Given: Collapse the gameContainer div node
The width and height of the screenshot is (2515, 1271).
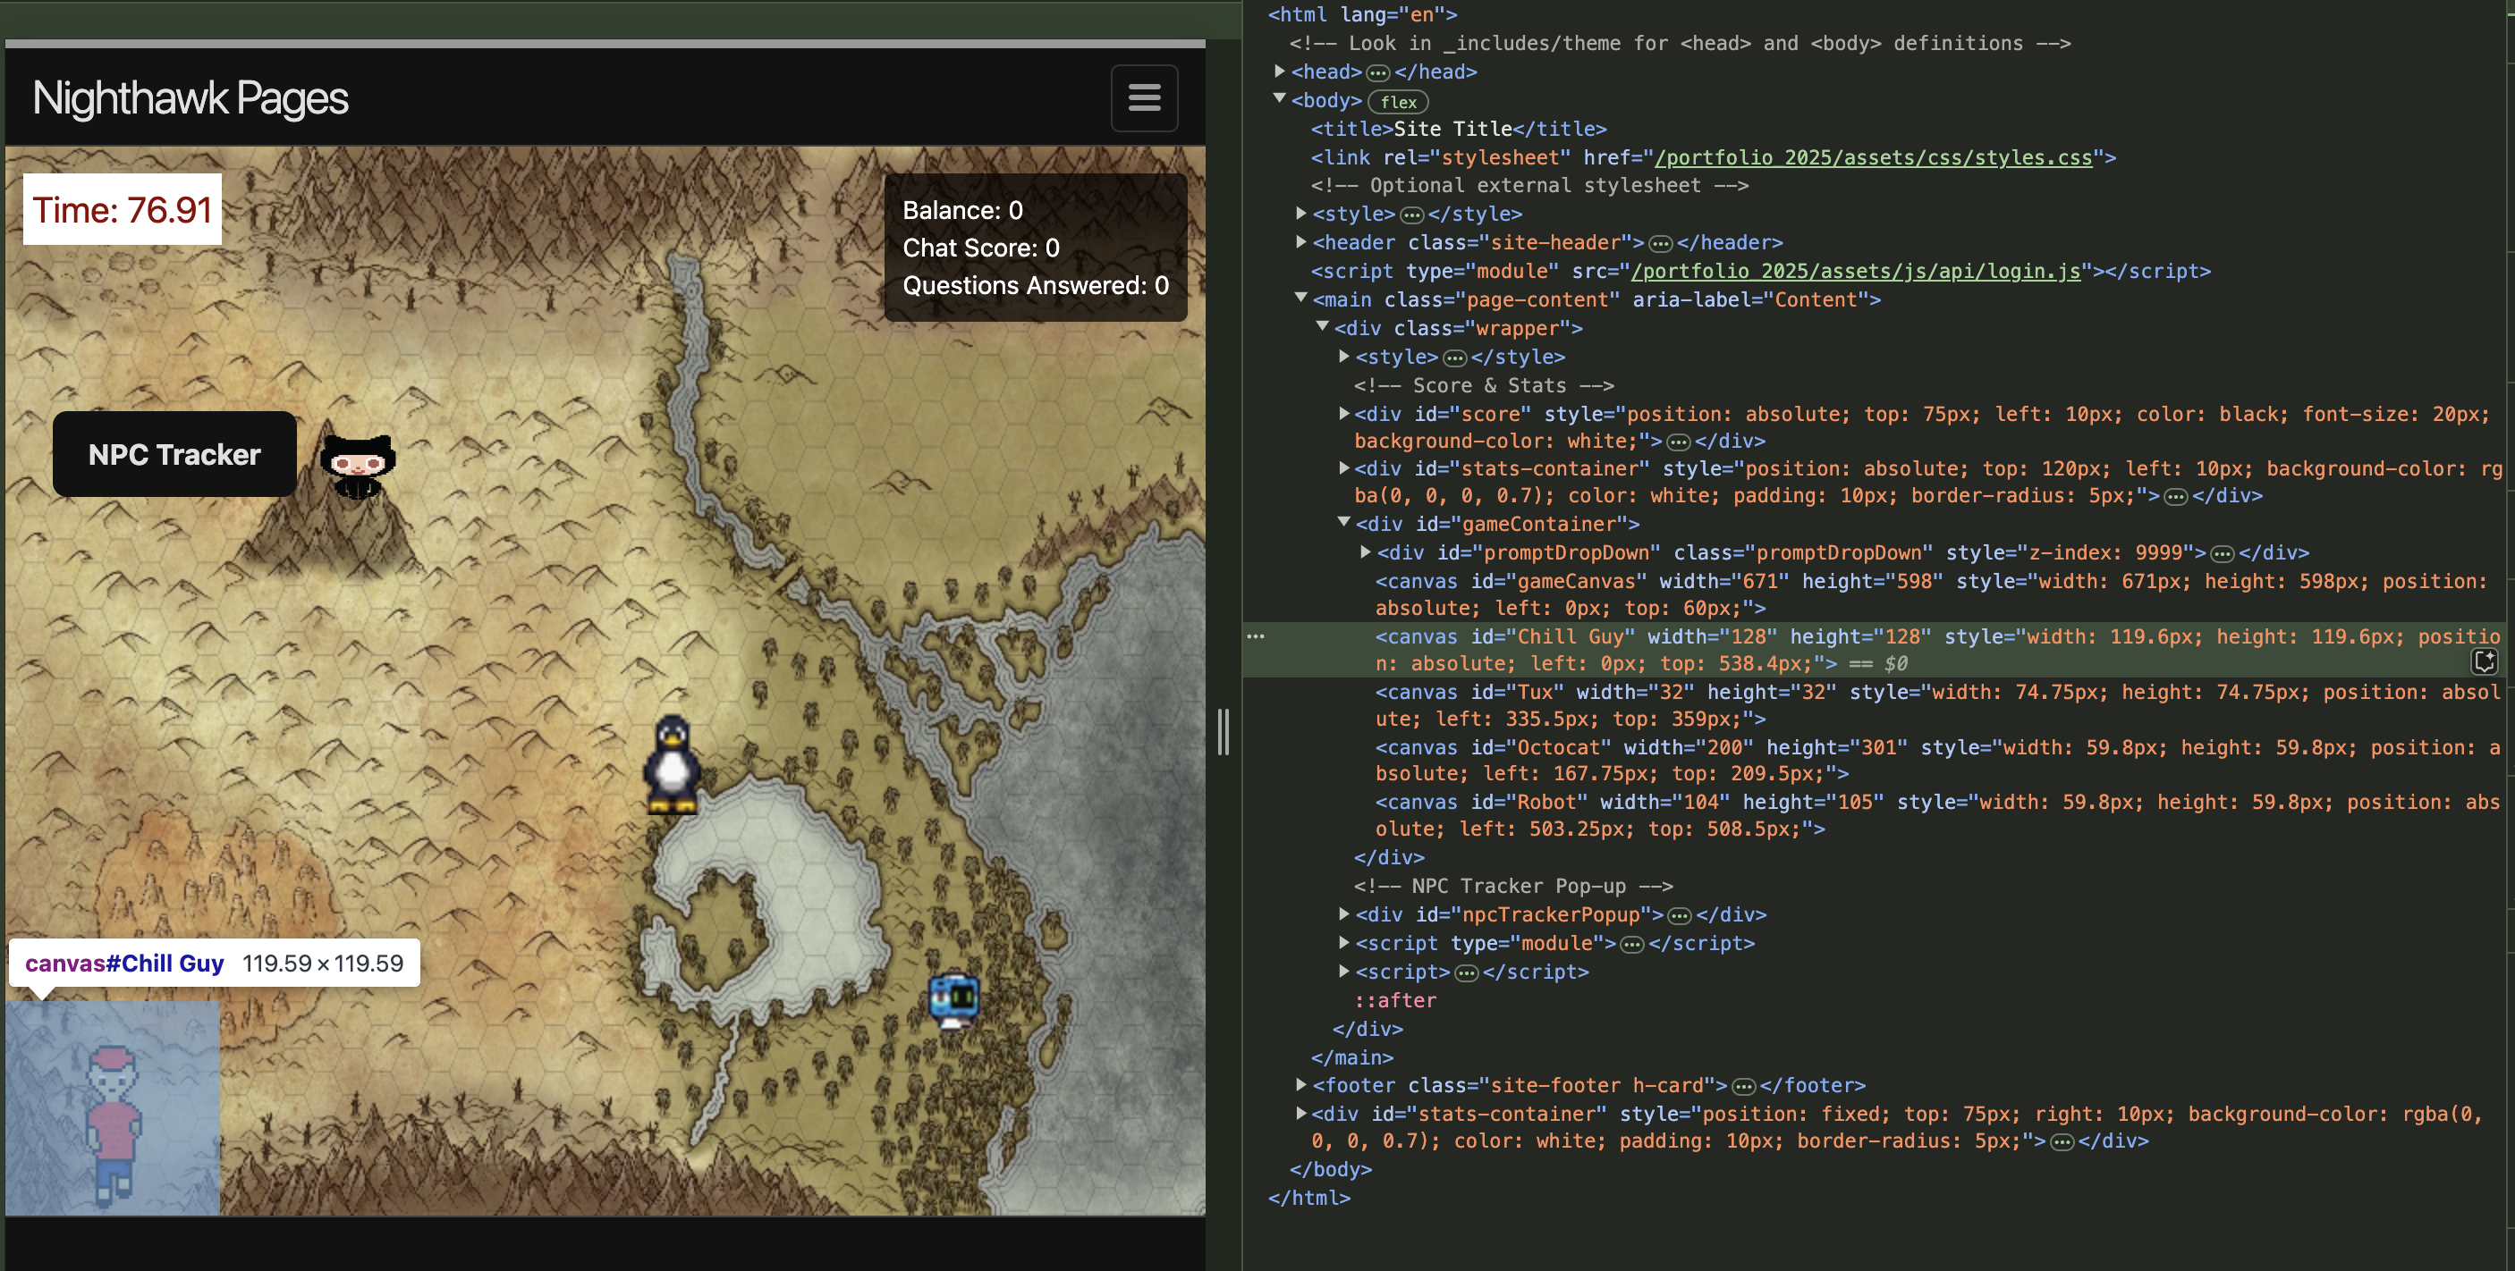Looking at the screenshot, I should coord(1343,523).
